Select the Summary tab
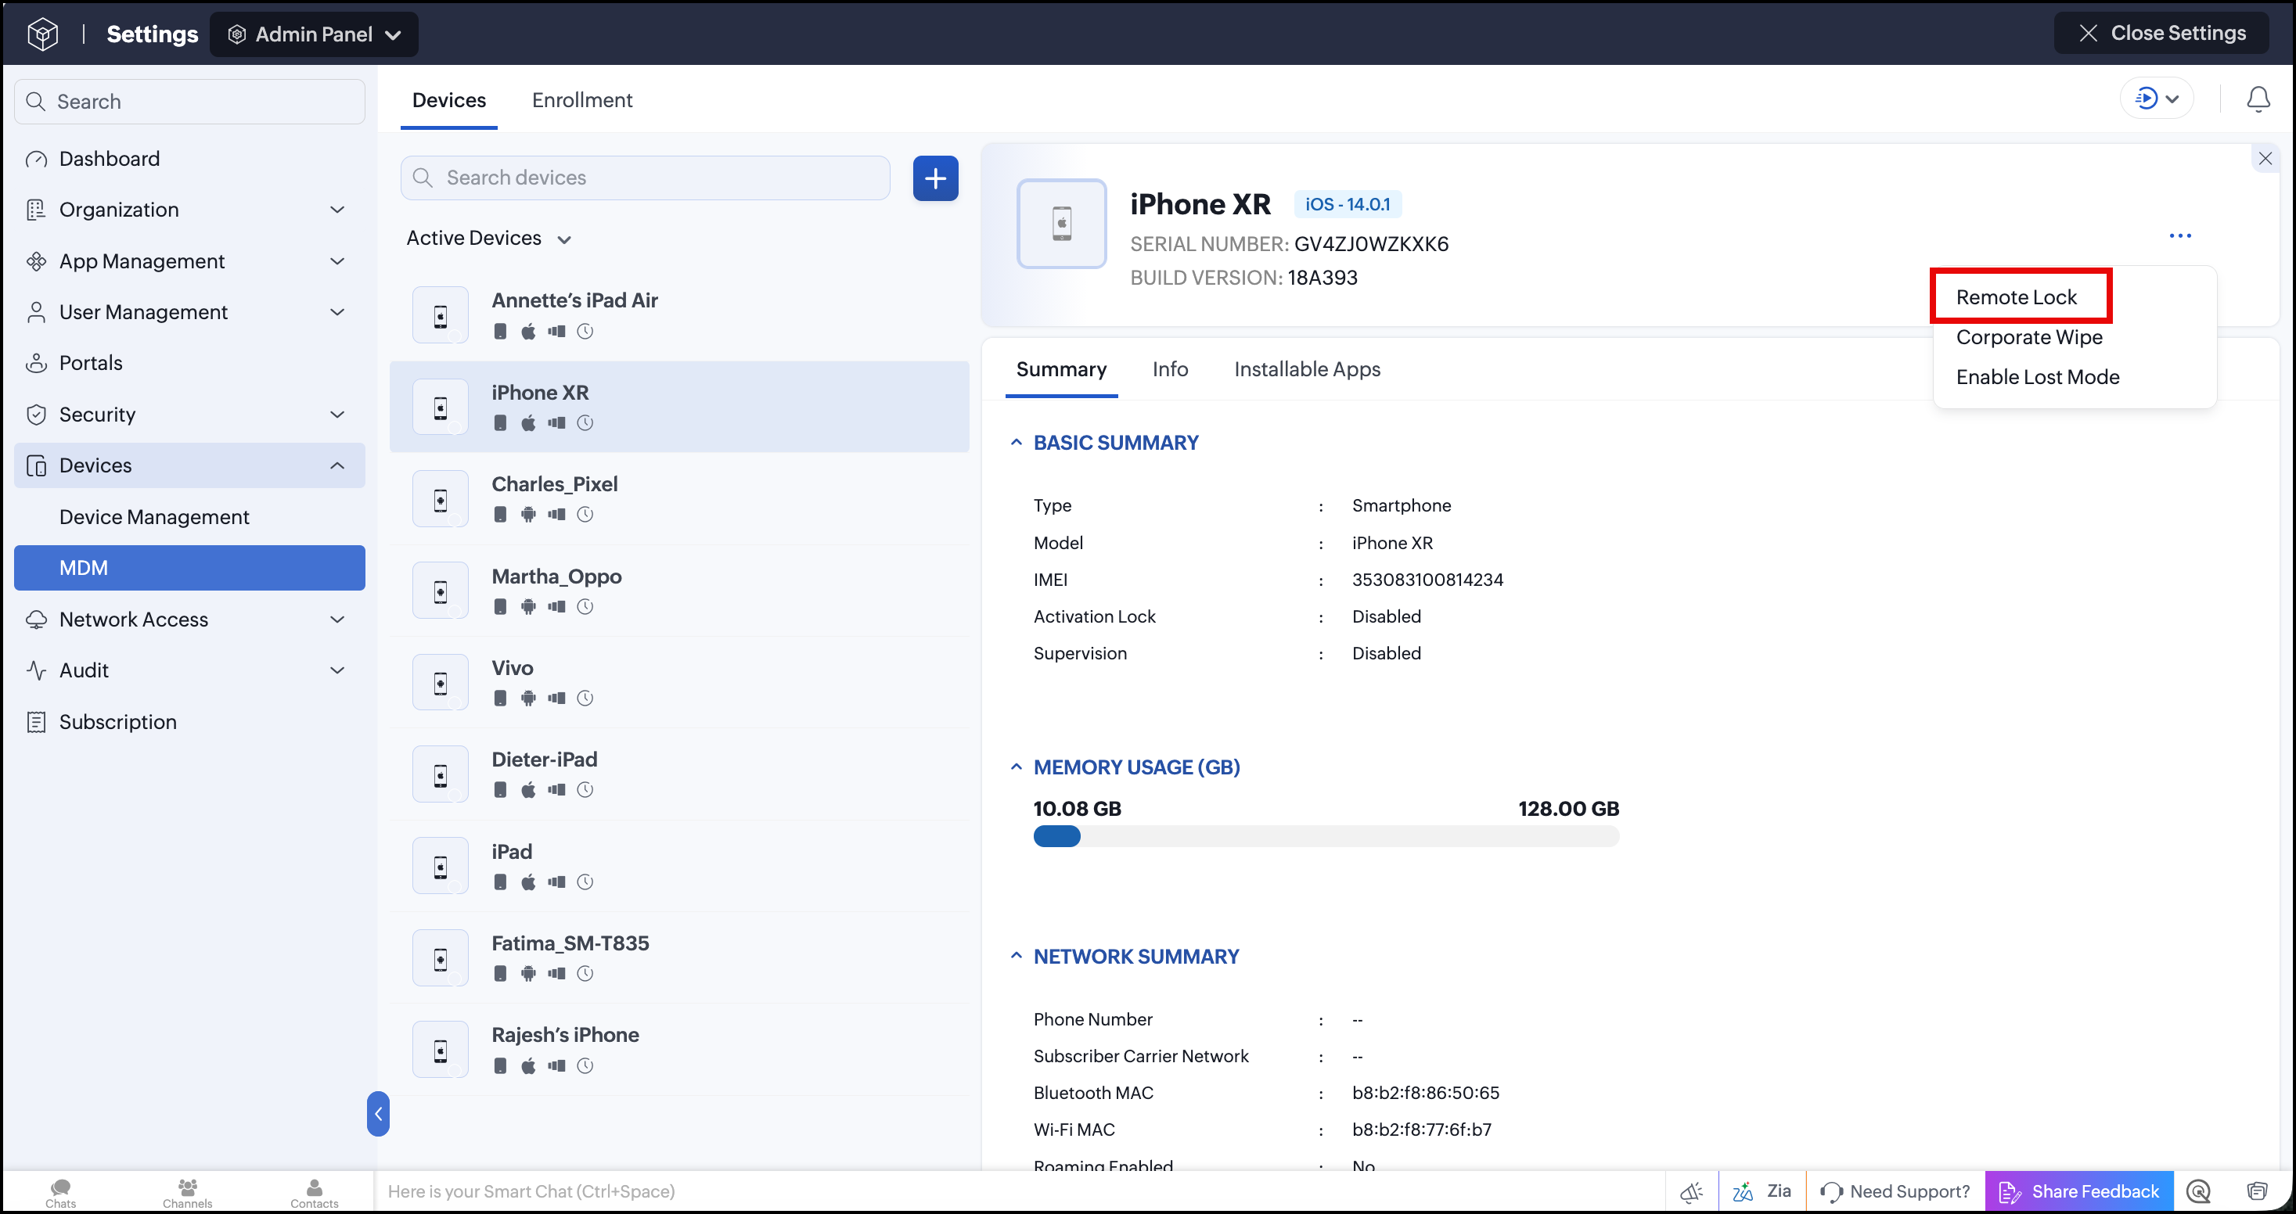 (x=1060, y=370)
